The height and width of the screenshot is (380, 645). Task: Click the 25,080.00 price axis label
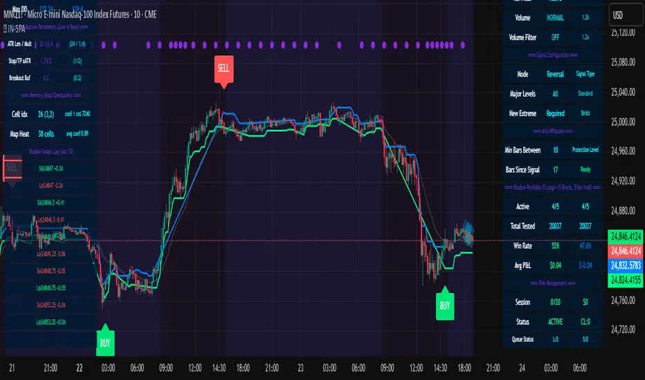click(x=623, y=62)
